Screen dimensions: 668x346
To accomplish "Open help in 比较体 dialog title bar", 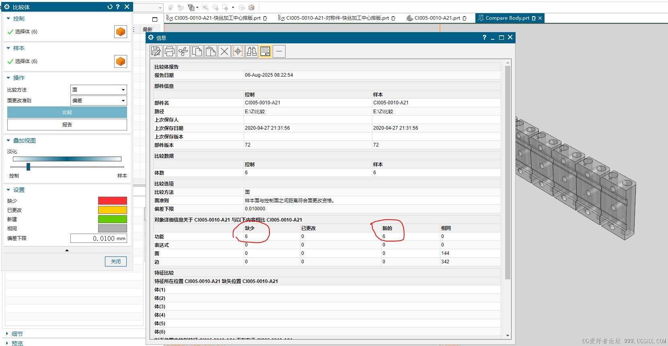I will 118,7.
